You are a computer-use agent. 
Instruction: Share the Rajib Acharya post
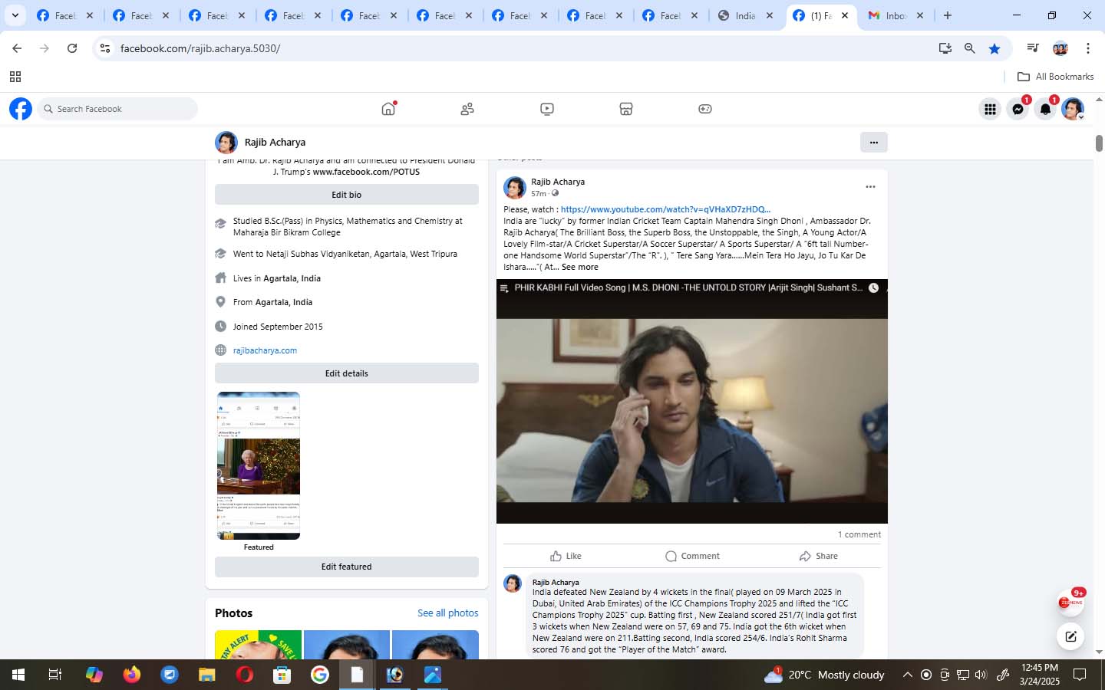pos(818,556)
